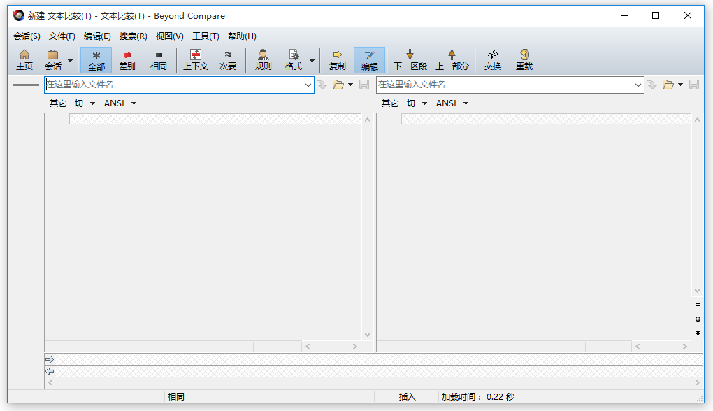
Task: Open right pane ANSI encoding dropdown
Action: [x=452, y=103]
